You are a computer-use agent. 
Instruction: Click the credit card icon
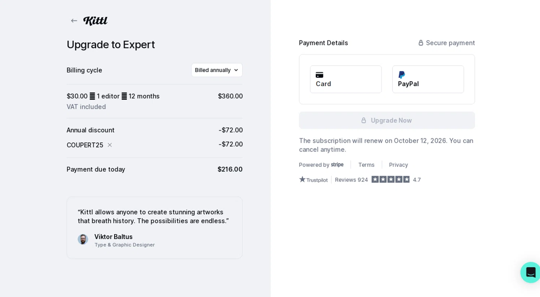coord(319,75)
